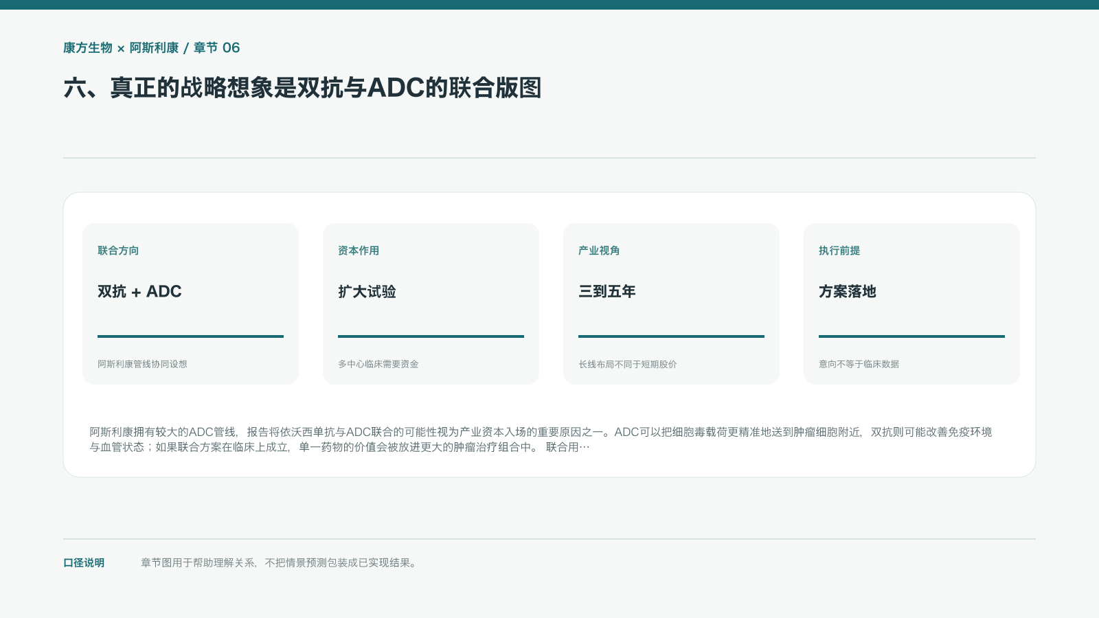1099x618 pixels.
Task: Select the heading 方案落地
Action: tap(848, 292)
